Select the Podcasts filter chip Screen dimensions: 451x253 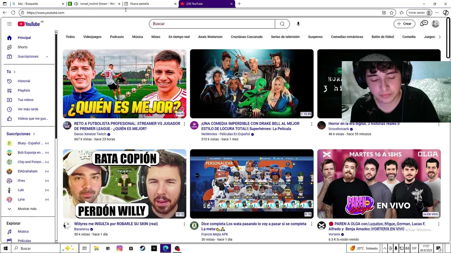click(117, 37)
